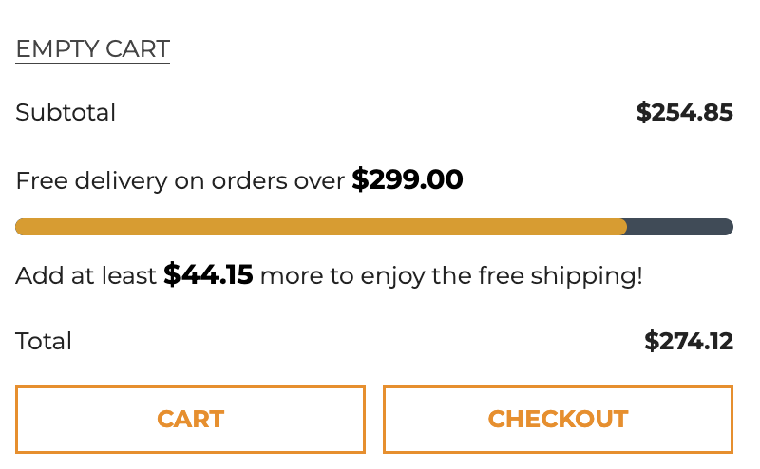Image resolution: width=760 pixels, height=469 pixels.
Task: Click the "Add at least" text
Action: tap(85, 276)
